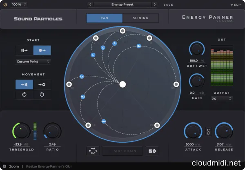This screenshot has height=170, width=245.
Task: Click the -33.9 dB threshold value
Action: click(x=21, y=144)
